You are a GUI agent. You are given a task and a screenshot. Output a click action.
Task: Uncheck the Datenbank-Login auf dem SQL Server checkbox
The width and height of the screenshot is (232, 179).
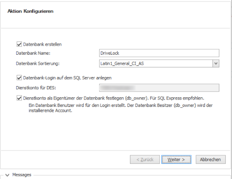pos(19,78)
